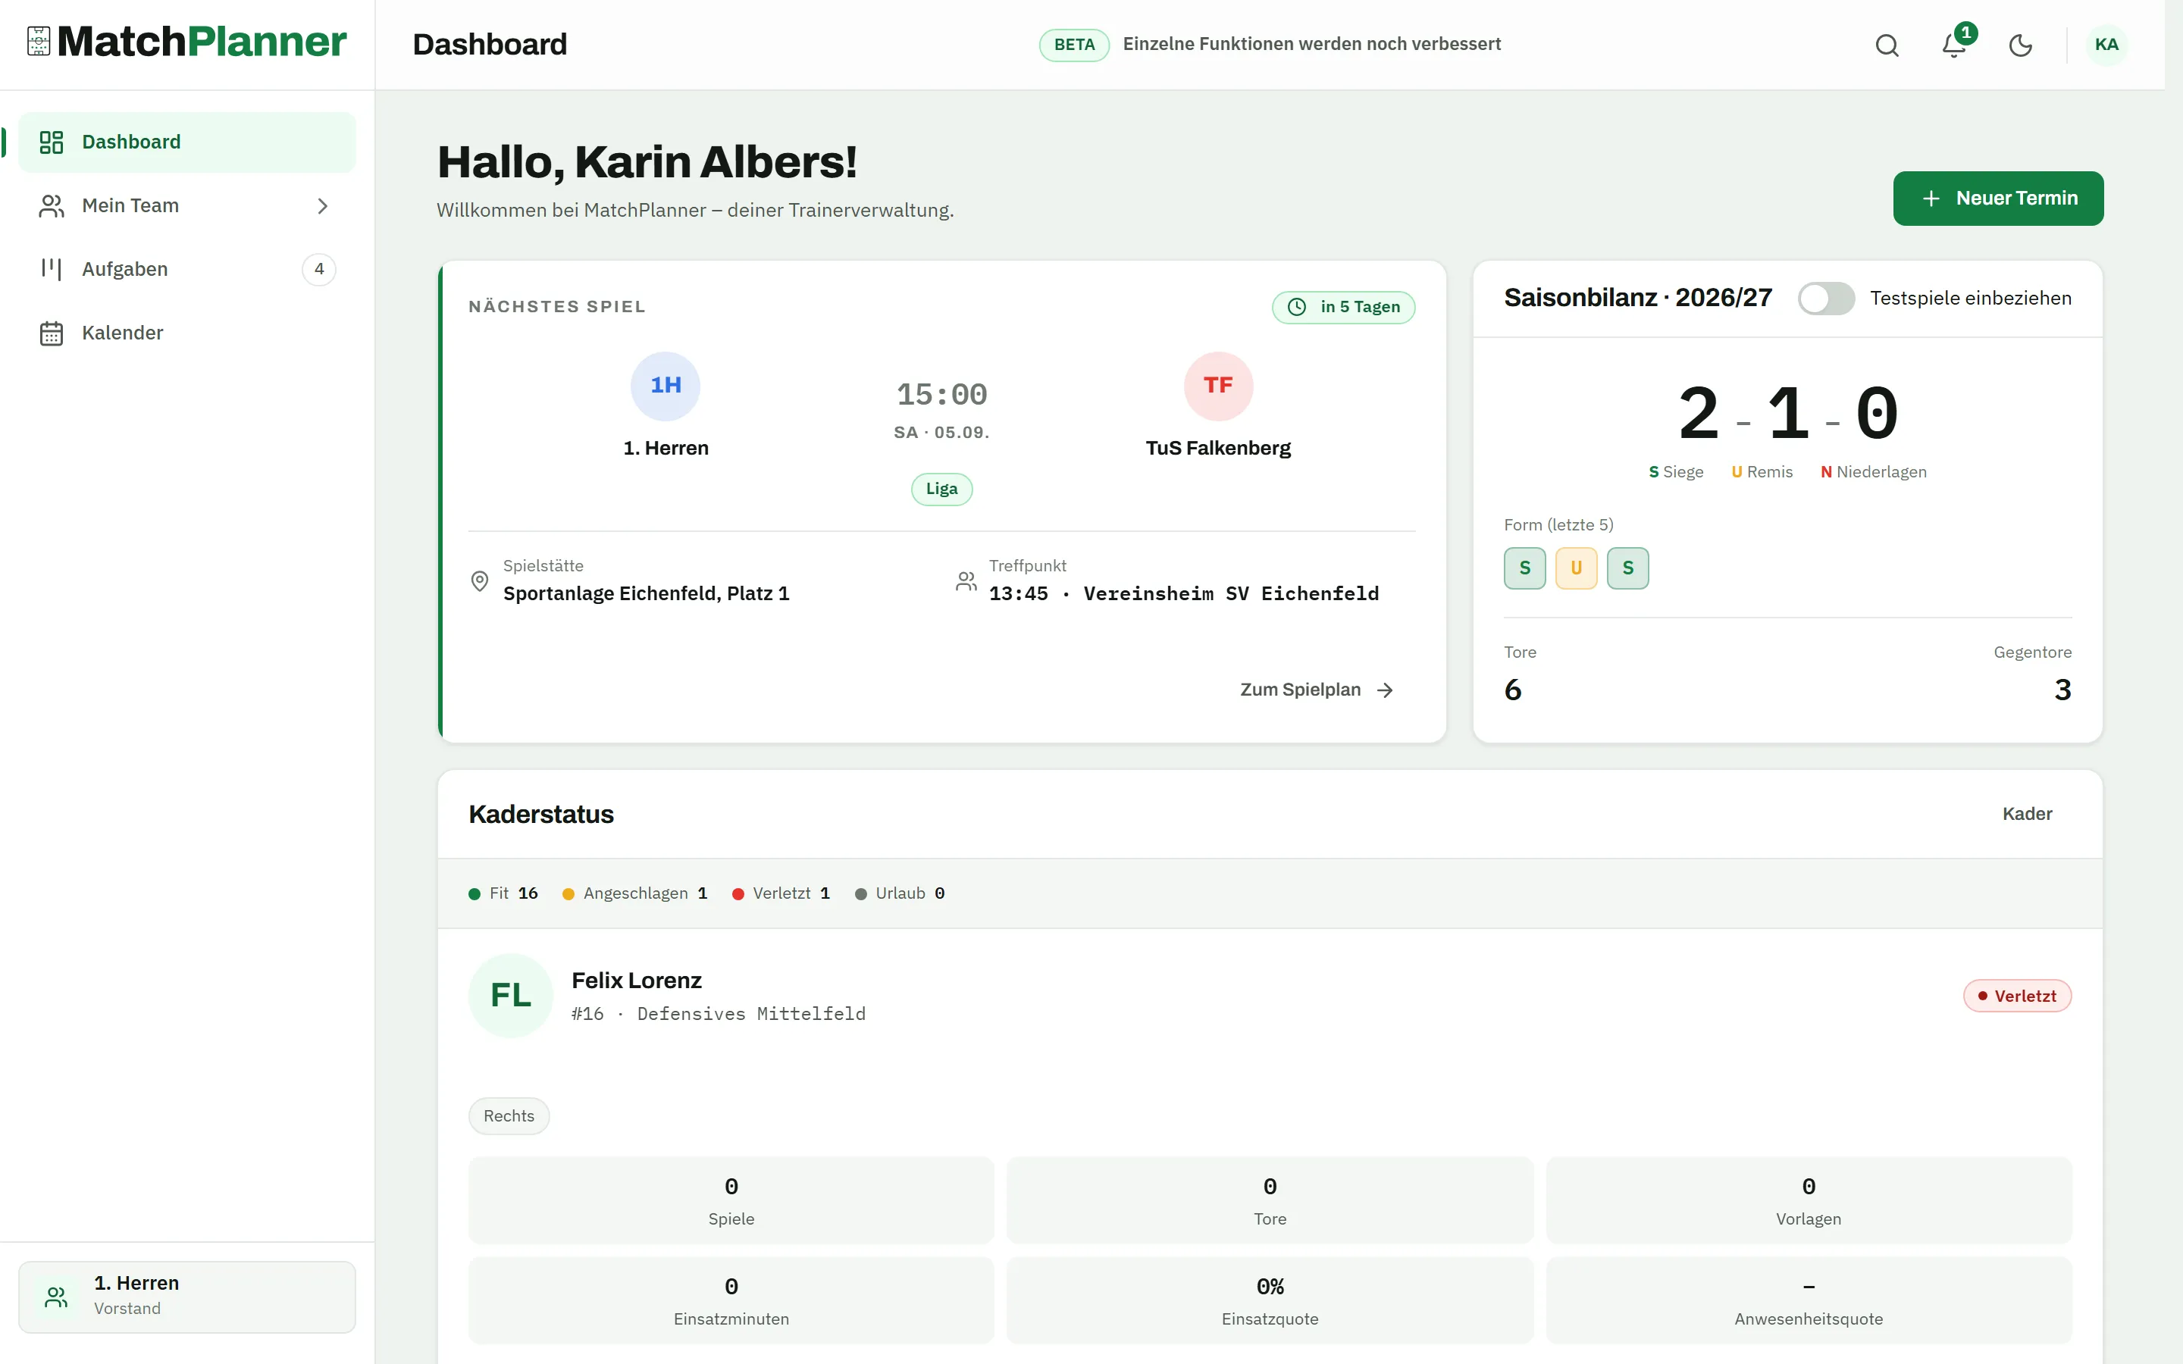This screenshot has height=1364, width=2183.
Task: Open search with the magnifier icon
Action: point(1886,45)
